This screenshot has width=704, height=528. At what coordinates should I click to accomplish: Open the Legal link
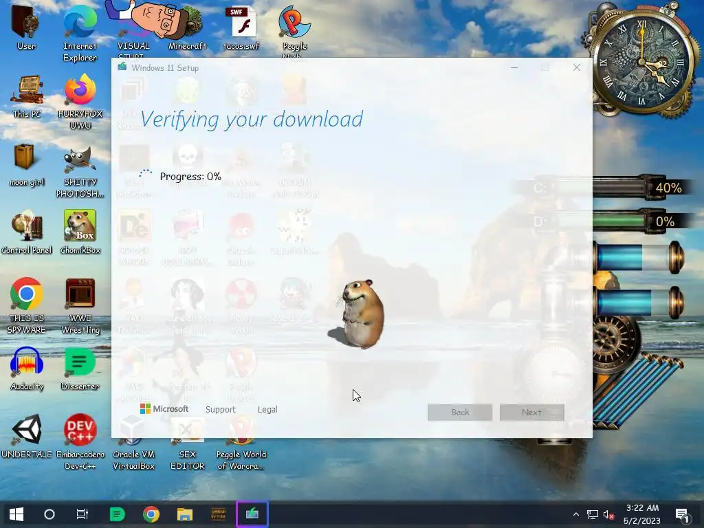click(267, 410)
